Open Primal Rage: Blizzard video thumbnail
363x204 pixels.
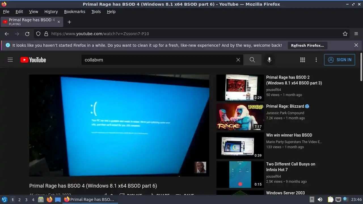240,117
